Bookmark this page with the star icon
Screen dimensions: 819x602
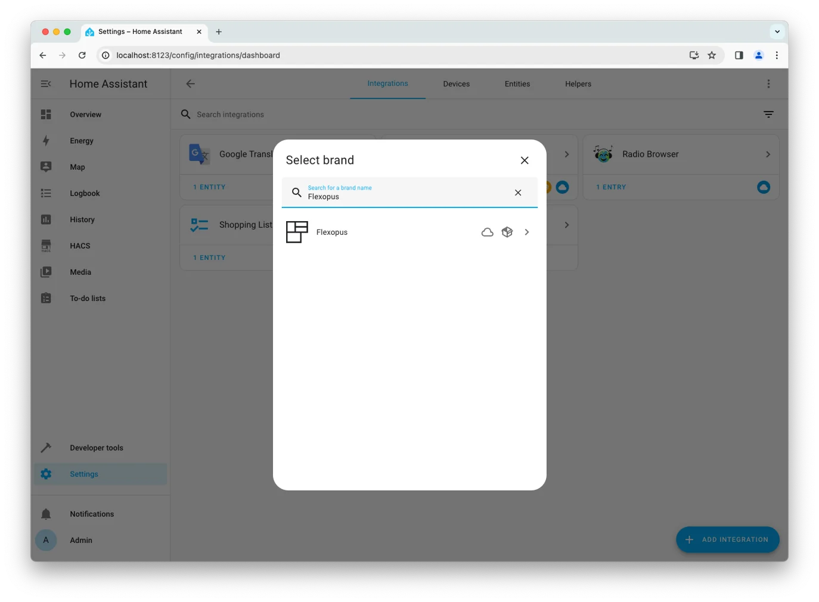(x=712, y=55)
